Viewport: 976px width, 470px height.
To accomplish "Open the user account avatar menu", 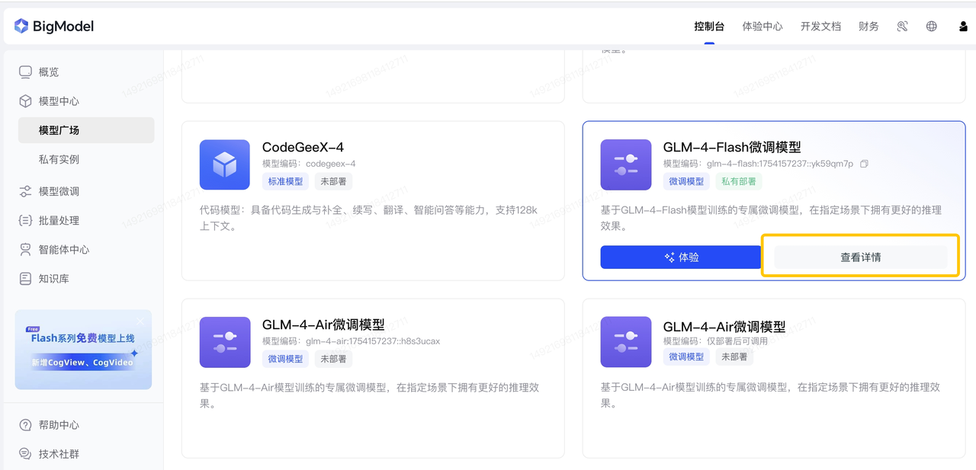I will point(963,26).
